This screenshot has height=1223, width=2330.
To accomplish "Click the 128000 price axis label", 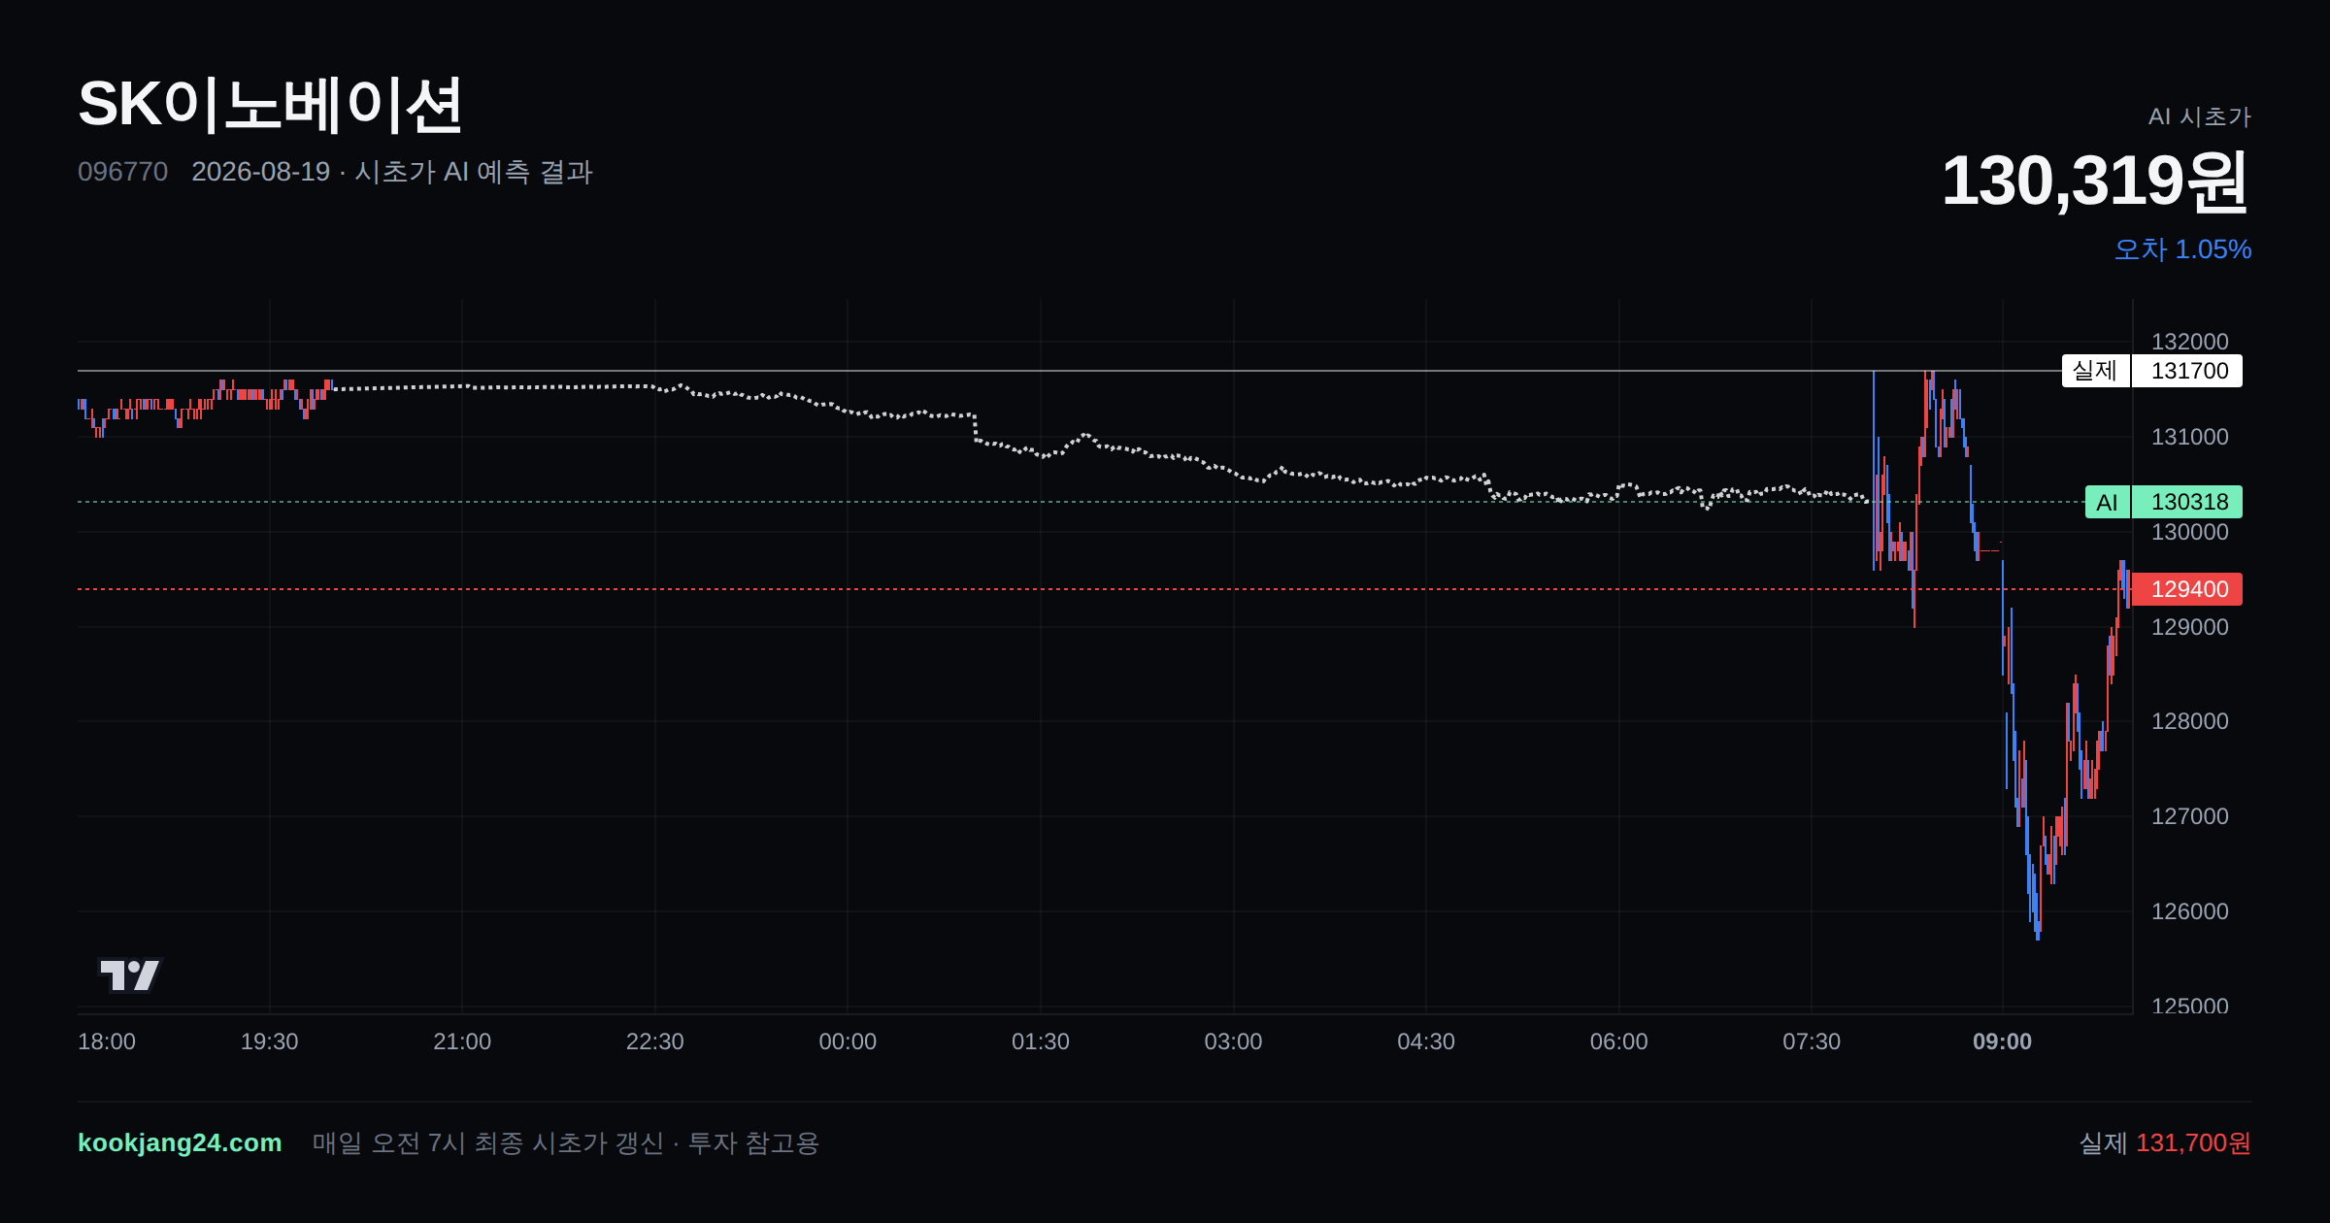I will pos(2189,721).
